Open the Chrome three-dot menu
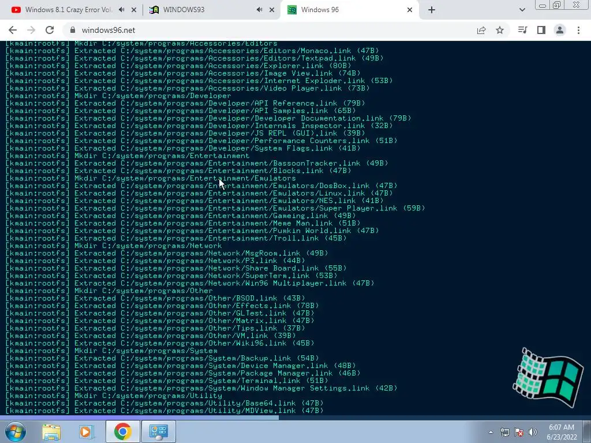The width and height of the screenshot is (591, 443). (x=578, y=30)
